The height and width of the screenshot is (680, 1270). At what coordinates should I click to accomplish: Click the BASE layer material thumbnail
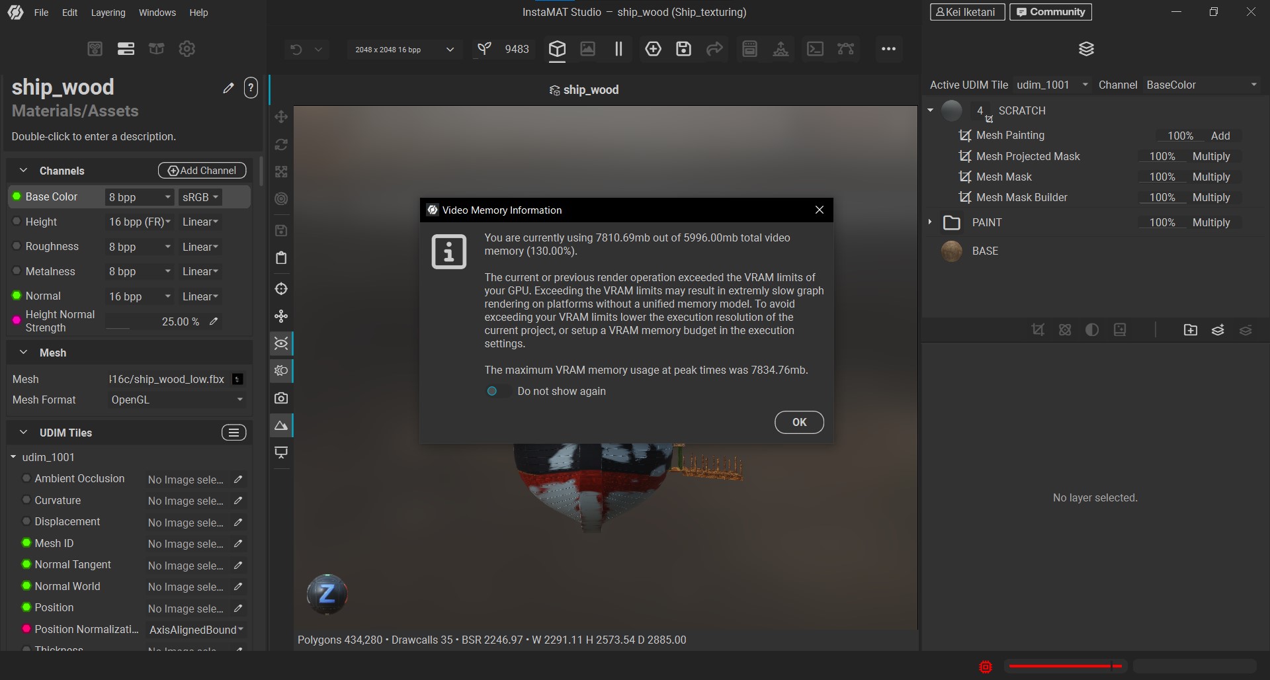tap(951, 251)
